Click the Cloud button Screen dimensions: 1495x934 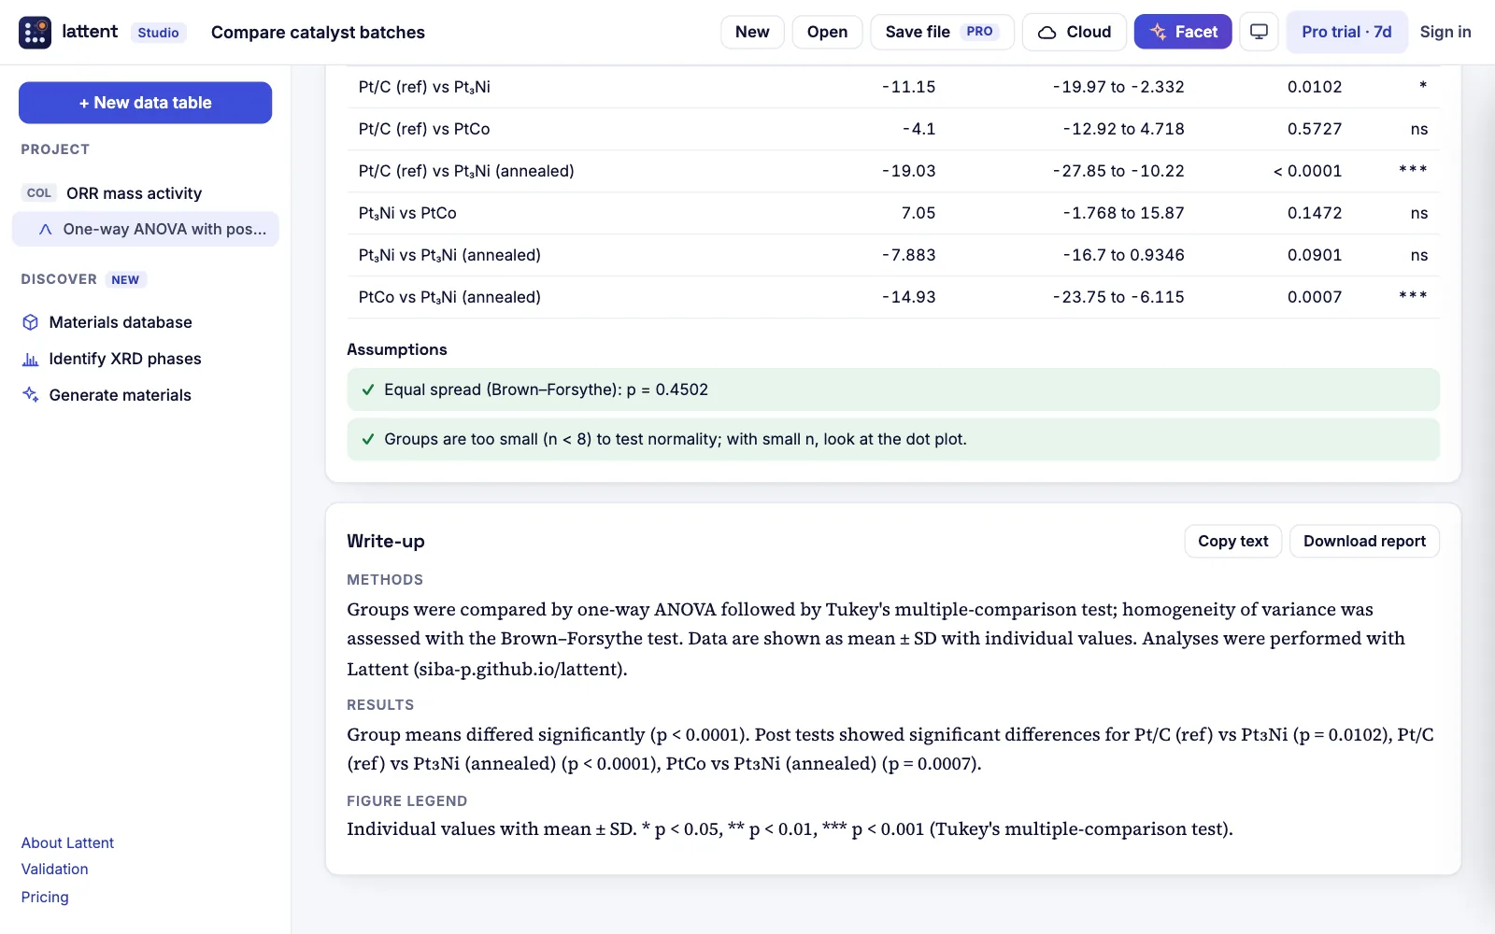[1075, 32]
